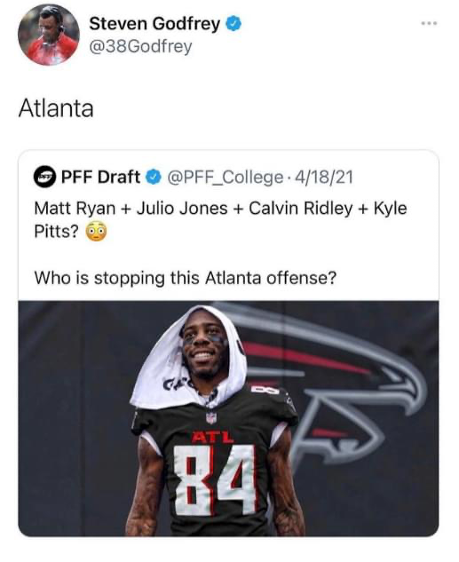Click the white towel over player's head
This screenshot has height=562, width=459.
(190, 359)
